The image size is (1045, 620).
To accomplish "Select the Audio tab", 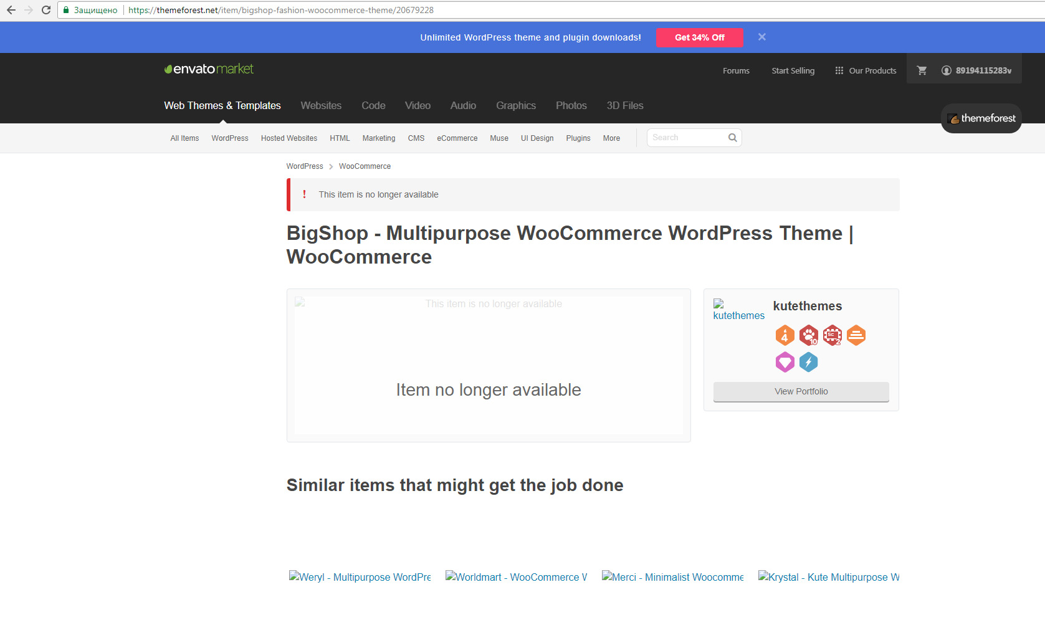I will [x=463, y=105].
